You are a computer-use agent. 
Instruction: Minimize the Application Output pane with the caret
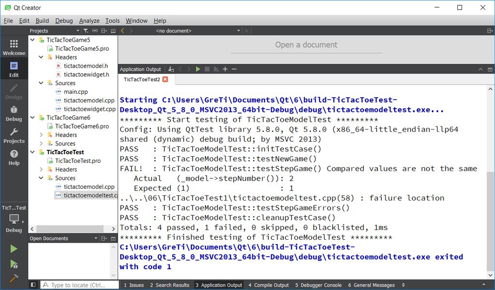(480, 70)
